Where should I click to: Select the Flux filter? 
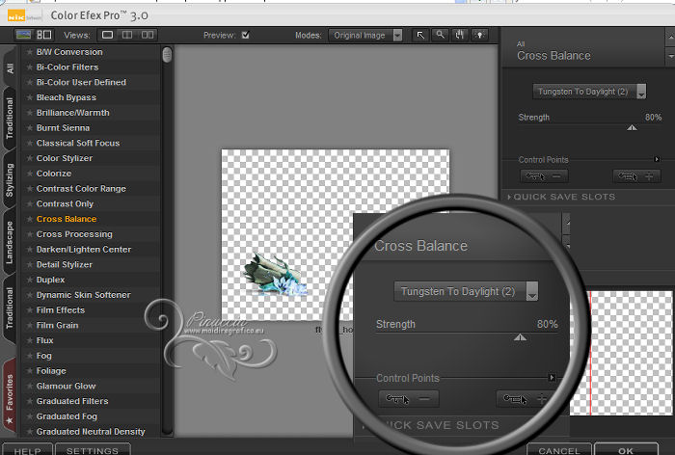click(x=44, y=340)
